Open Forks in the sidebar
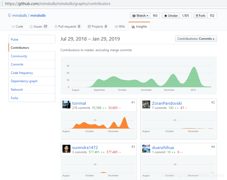 pos(32,98)
